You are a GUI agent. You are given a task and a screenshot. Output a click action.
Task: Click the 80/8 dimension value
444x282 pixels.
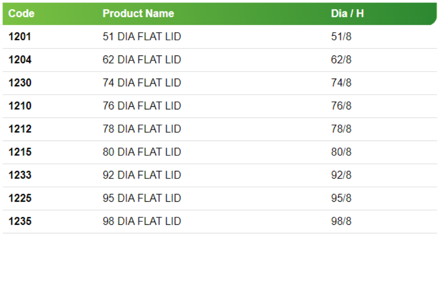point(341,152)
